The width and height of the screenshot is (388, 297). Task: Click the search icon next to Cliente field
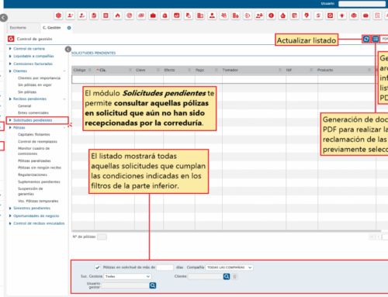(x=227, y=277)
